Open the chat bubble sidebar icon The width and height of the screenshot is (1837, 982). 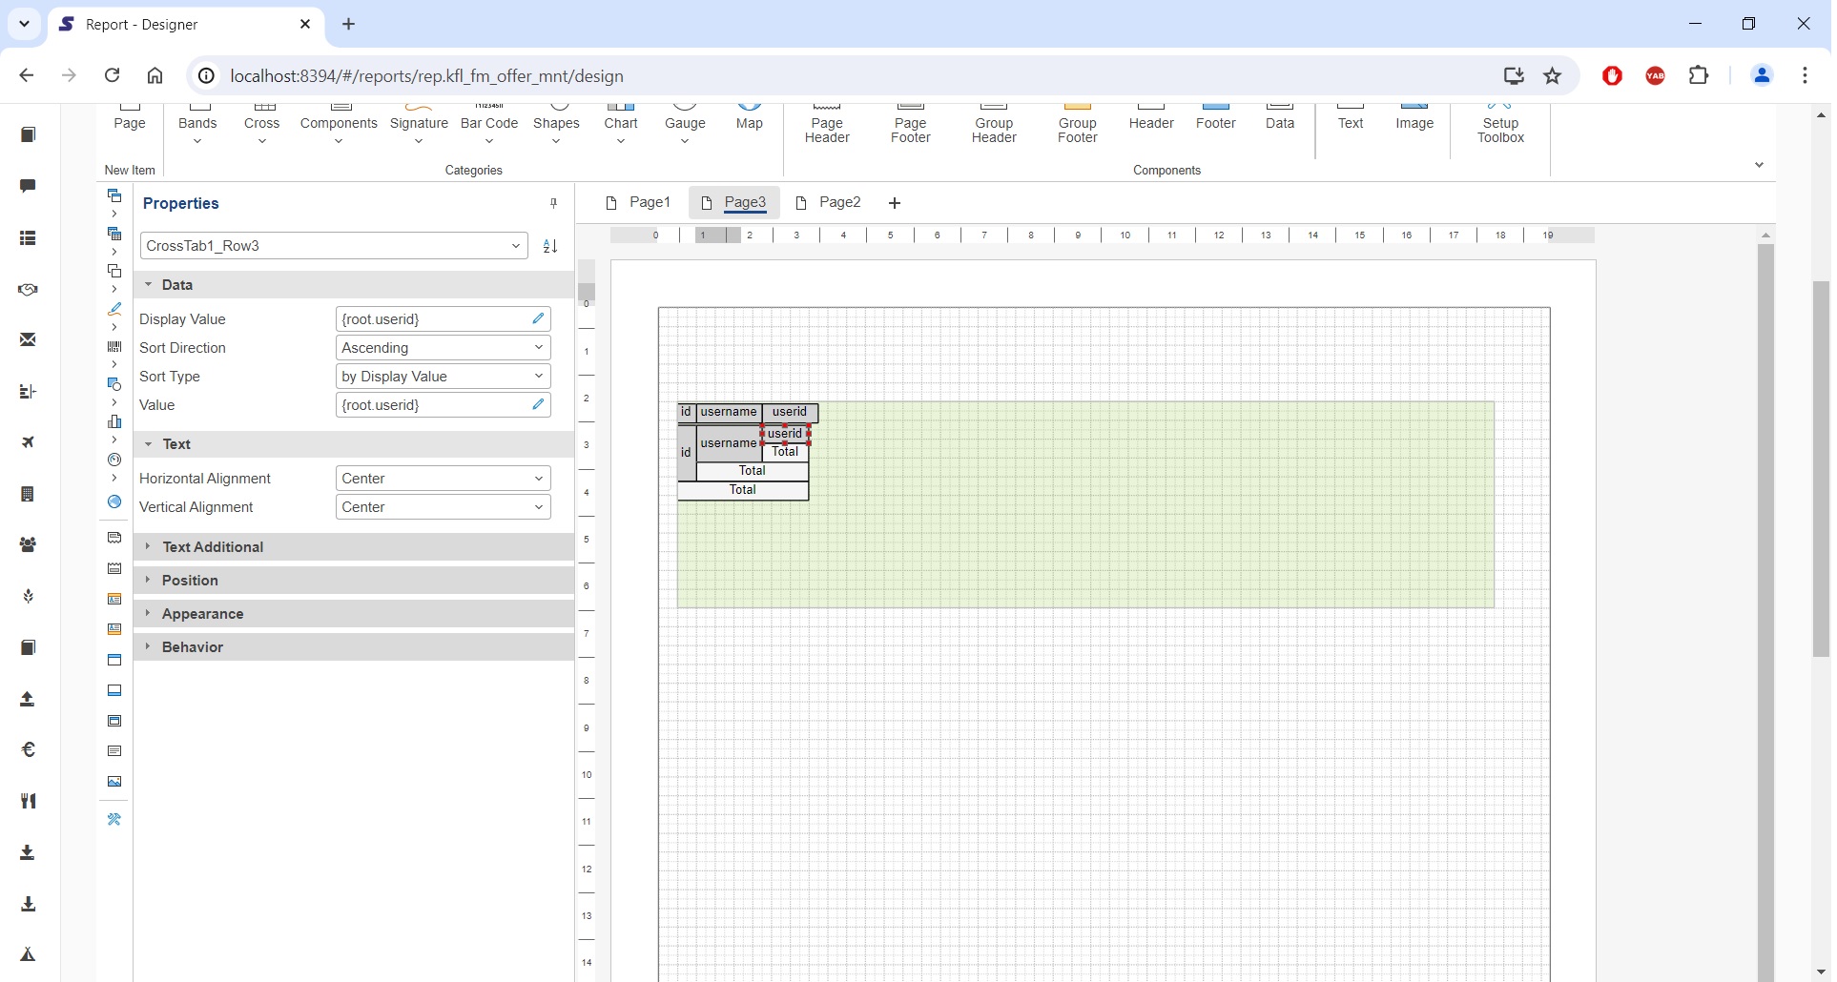28,186
